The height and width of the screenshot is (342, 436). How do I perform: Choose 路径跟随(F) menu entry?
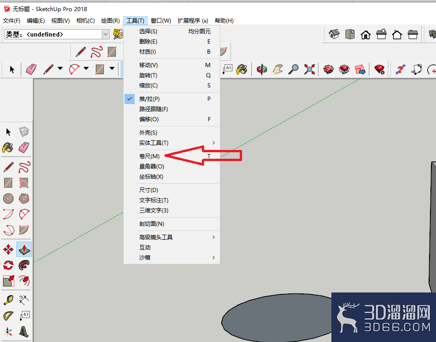(x=172, y=109)
